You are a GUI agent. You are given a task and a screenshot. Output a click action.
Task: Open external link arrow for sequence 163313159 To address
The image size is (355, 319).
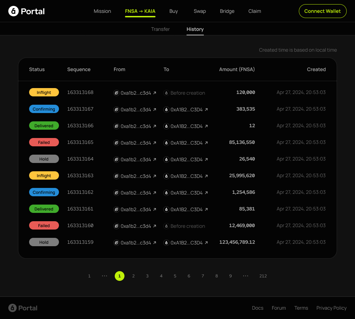click(206, 243)
